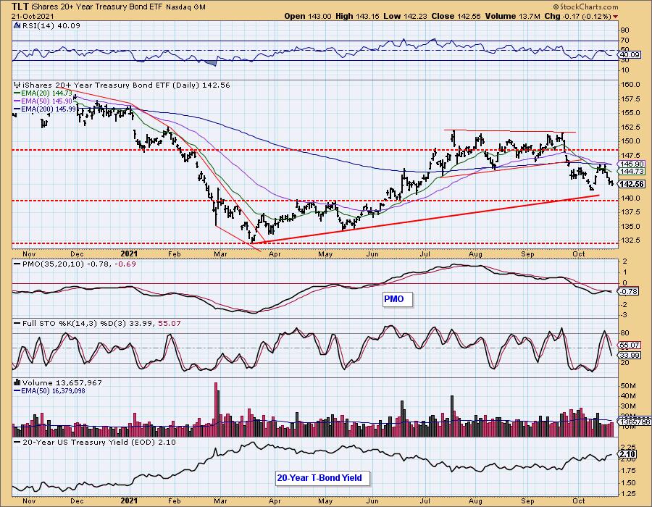Click the Low 142.23 header value
Viewport: 652px width, 507px height.
pos(405,17)
